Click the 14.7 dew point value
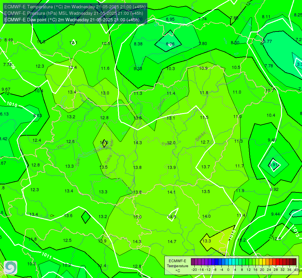 pos(172,242)
